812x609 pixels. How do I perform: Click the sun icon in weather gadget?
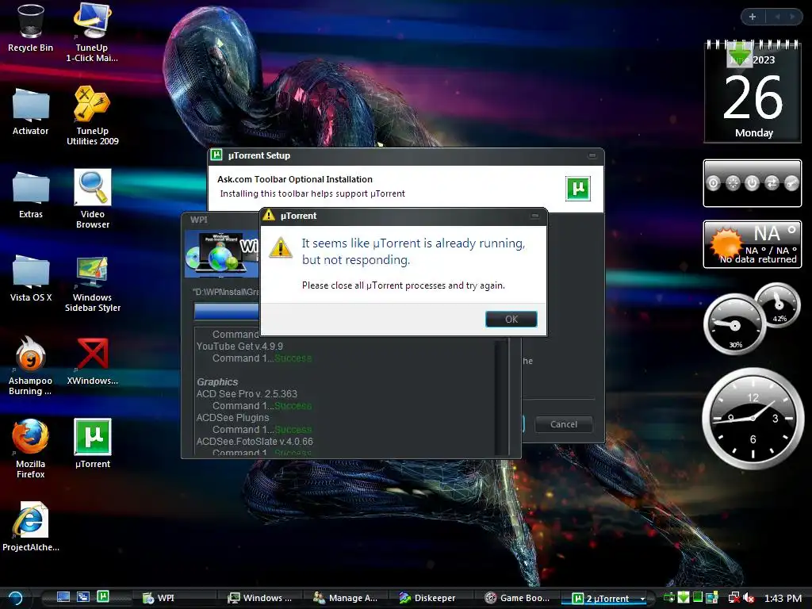726,243
